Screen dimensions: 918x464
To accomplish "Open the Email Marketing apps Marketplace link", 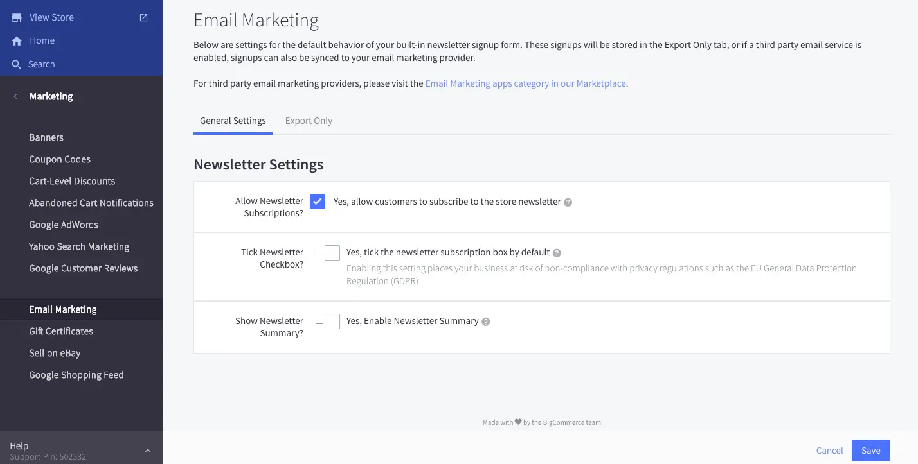I will 525,83.
